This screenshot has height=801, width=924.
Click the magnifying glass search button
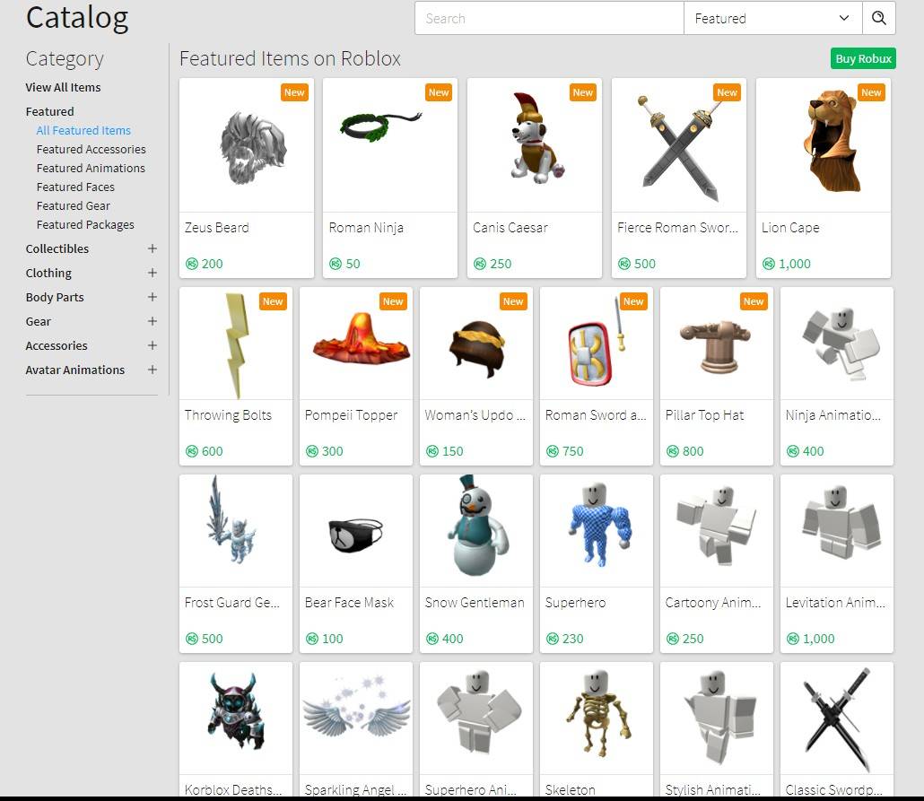point(879,18)
